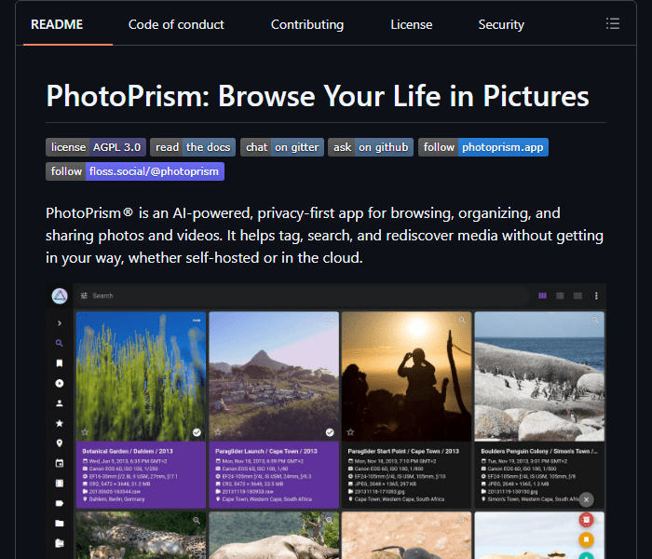Screen dimensions: 652x559
Task: Switch to the mosaic grid view icon
Action: [x=577, y=295]
